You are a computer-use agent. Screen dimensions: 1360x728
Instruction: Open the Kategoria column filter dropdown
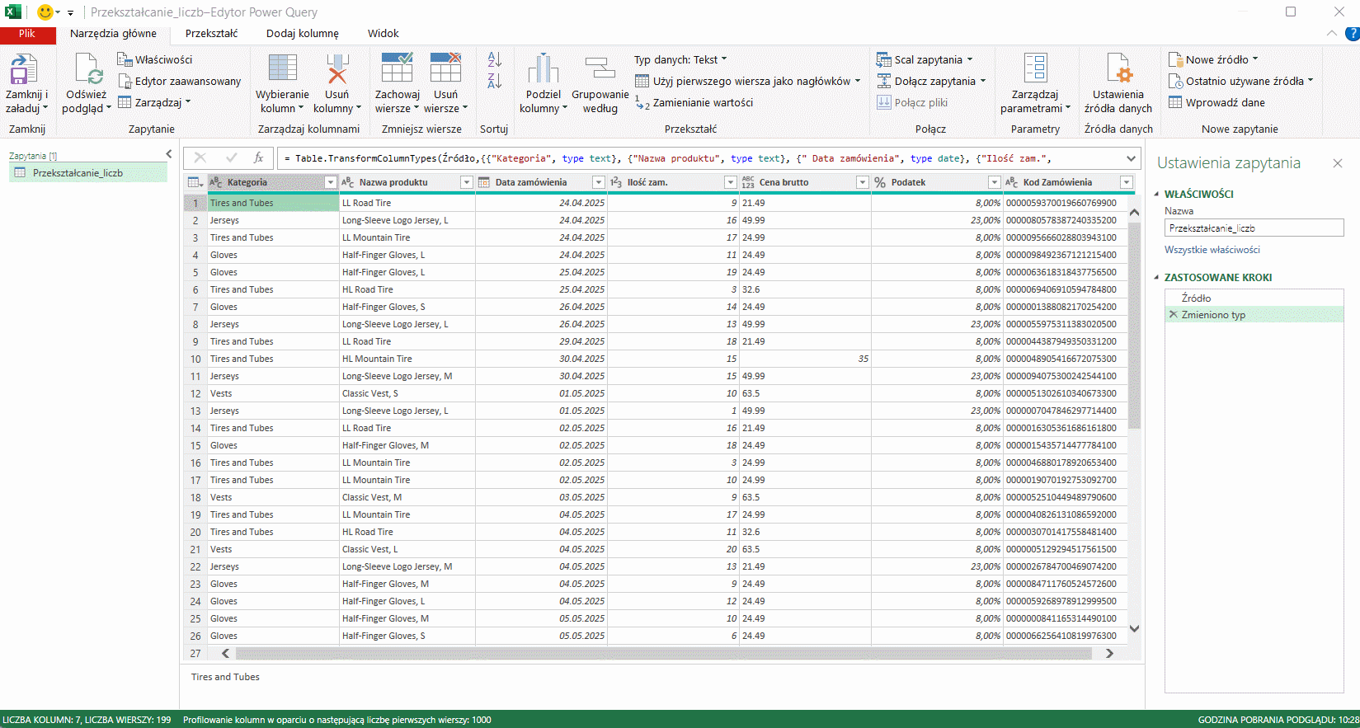[x=331, y=182]
